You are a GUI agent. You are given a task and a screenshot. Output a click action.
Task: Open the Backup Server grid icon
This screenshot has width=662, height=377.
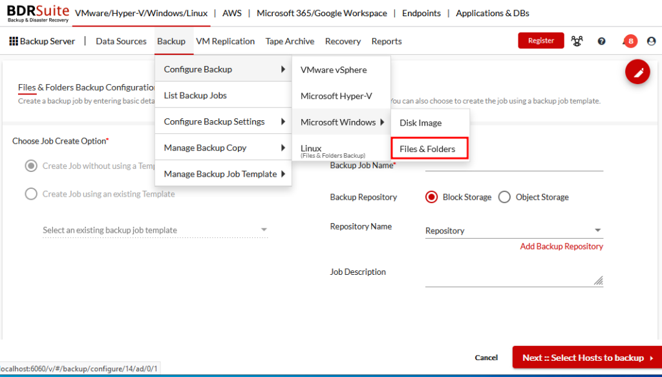(14, 41)
